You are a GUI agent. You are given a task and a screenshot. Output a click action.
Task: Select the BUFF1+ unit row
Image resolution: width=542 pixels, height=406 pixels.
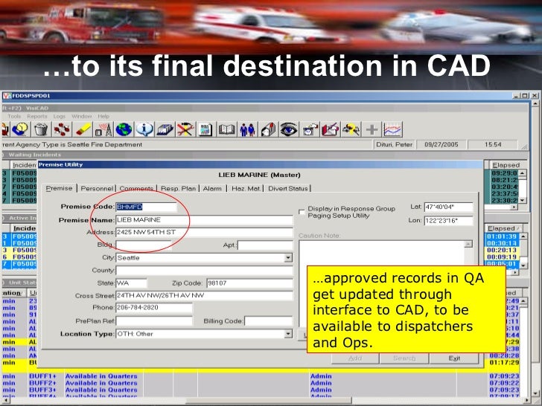pos(261,376)
